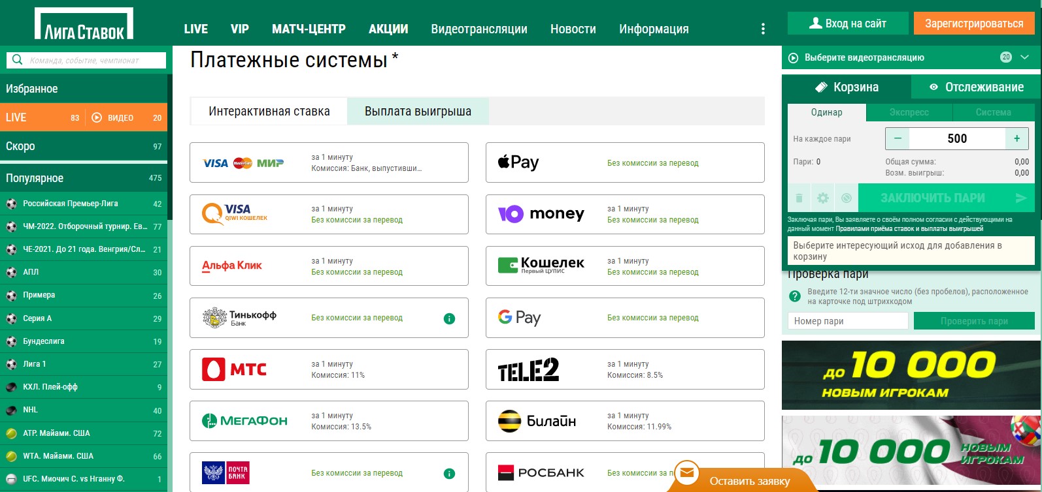Open МАТЧ-ЦЕНТР in the top menu
The width and height of the screenshot is (1042, 492).
tap(309, 29)
